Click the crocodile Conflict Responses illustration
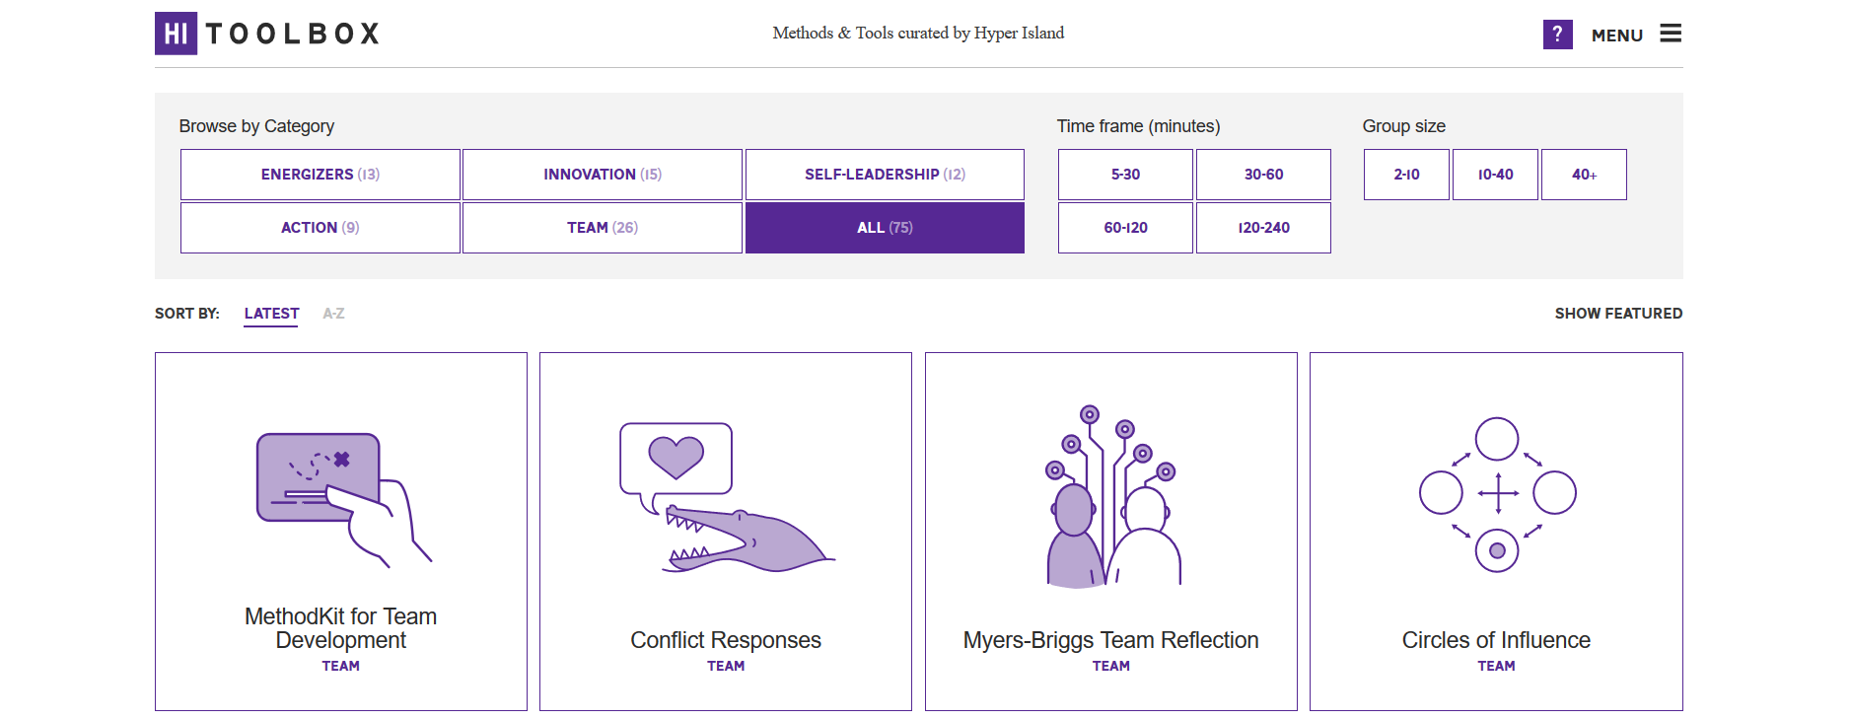This screenshot has height=720, width=1851. (x=727, y=498)
